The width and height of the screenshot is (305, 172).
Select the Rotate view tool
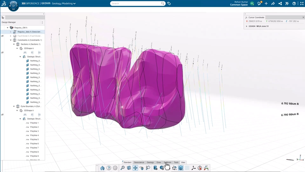point(142,168)
